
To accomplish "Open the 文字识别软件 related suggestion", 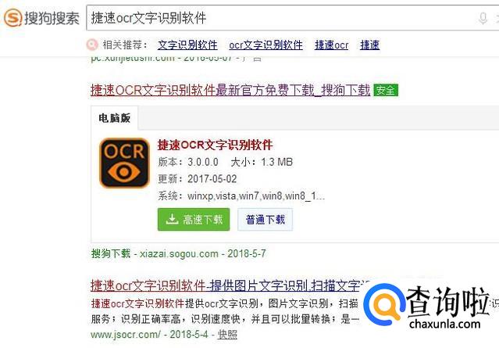I will (x=187, y=45).
